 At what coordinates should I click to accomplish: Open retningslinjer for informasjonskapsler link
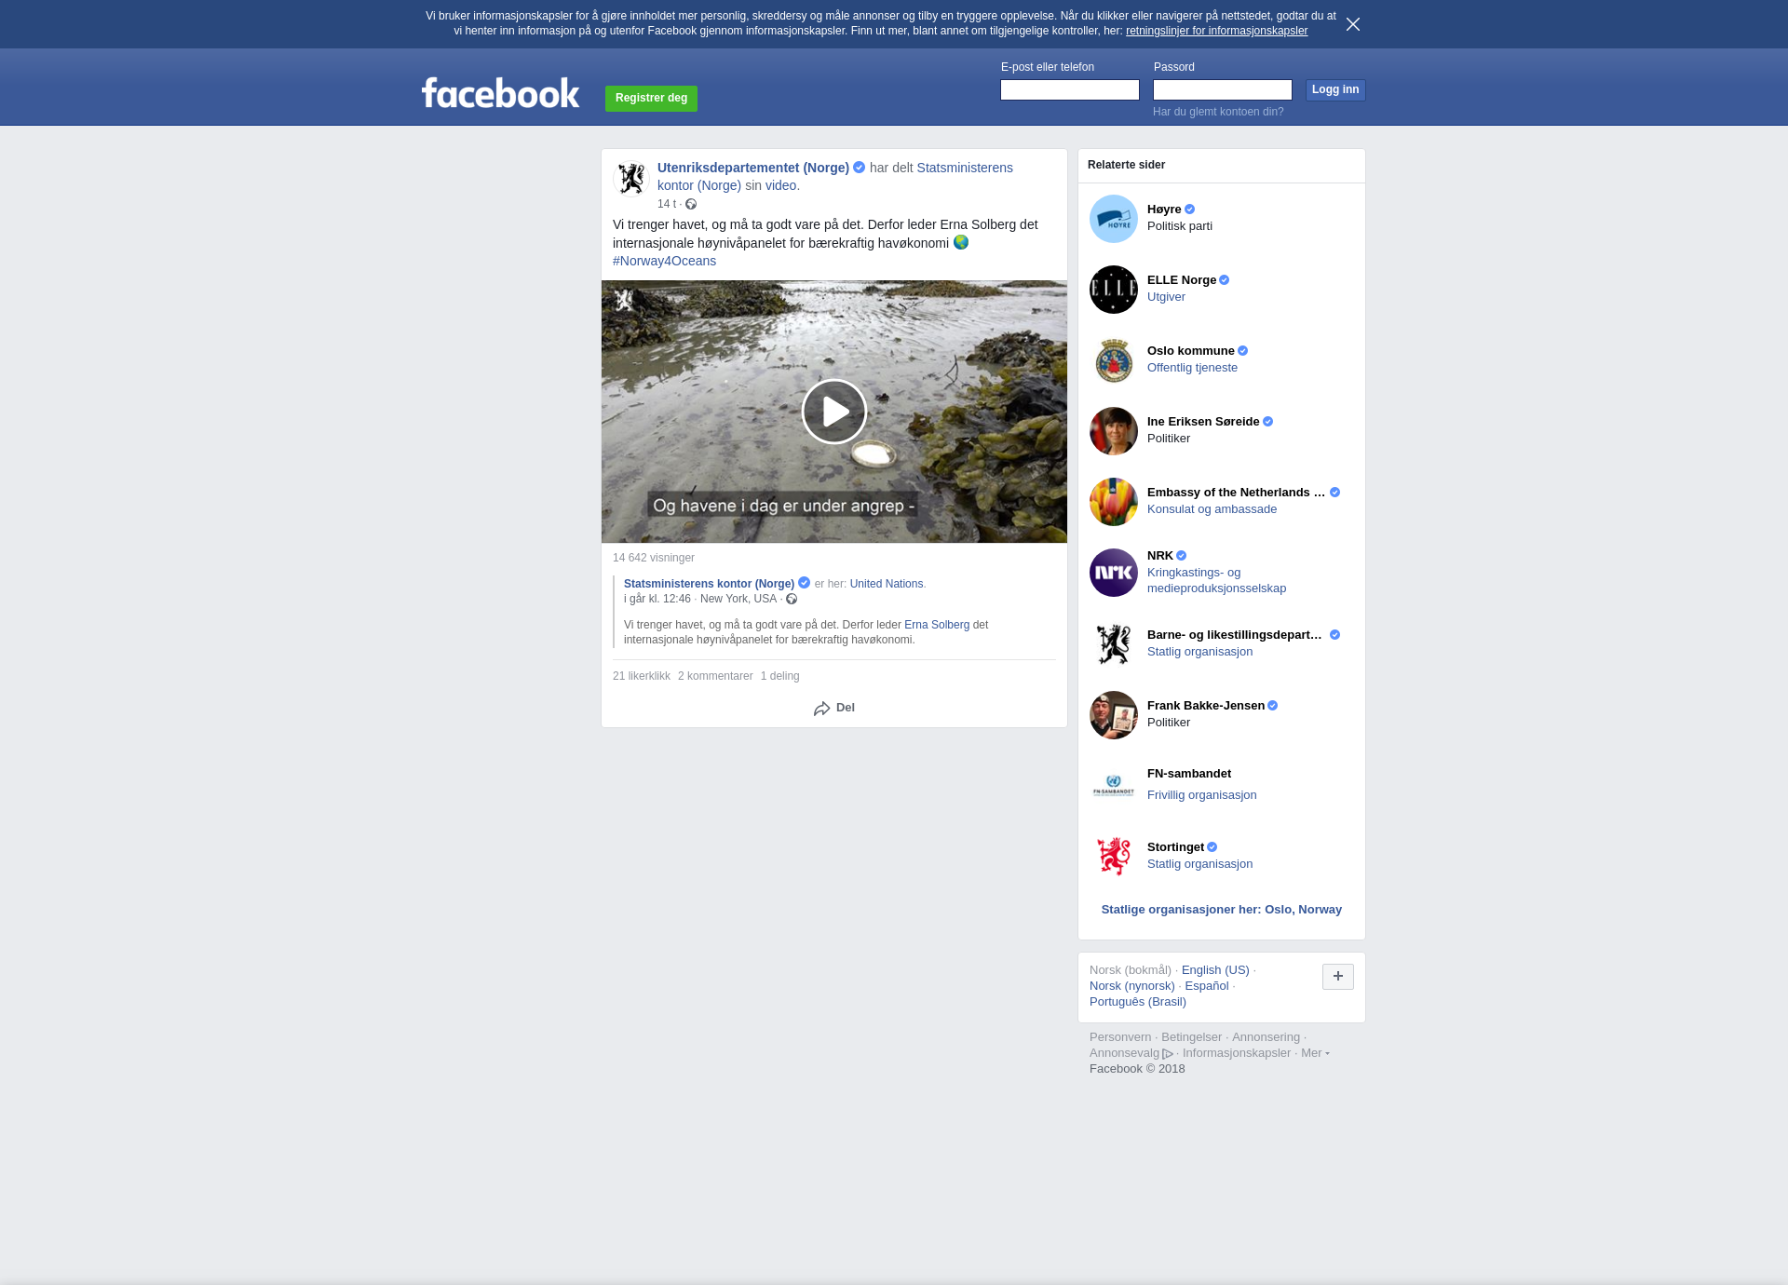coord(1216,31)
